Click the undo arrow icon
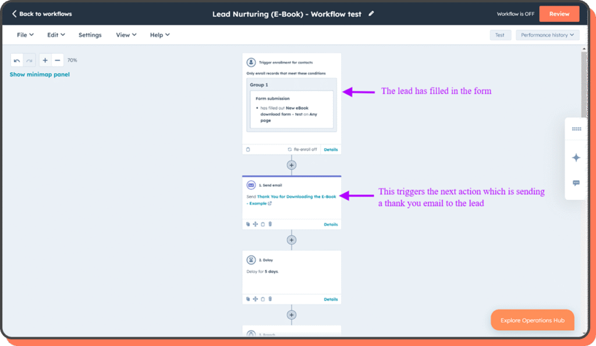 tap(17, 60)
